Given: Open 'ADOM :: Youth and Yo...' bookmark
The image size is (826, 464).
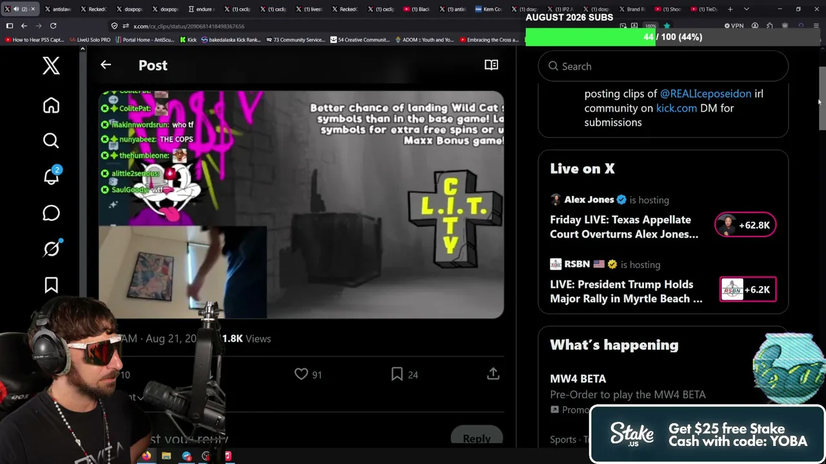Looking at the screenshot, I should coord(424,40).
